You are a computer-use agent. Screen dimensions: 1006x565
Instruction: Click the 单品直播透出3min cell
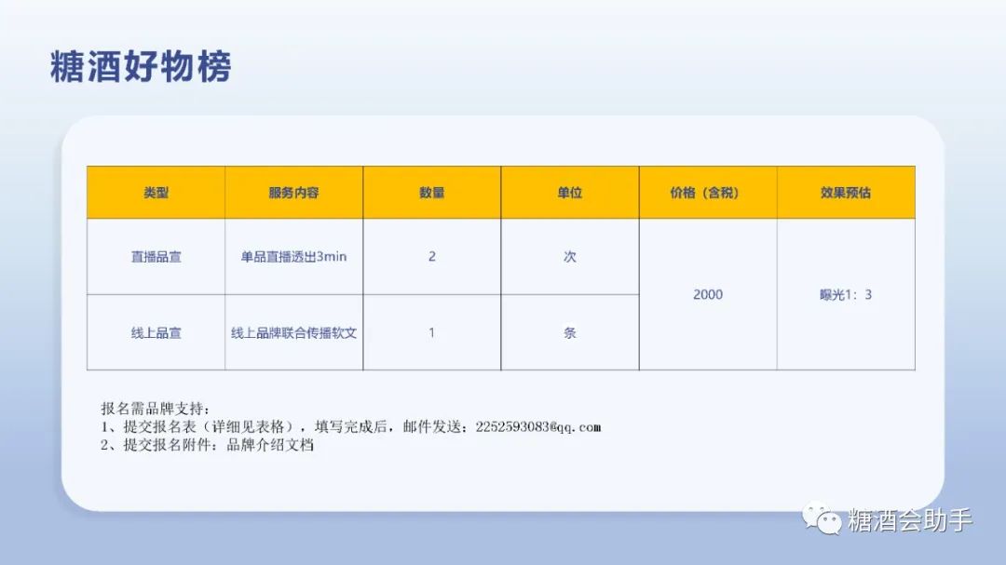pyautogui.click(x=293, y=257)
